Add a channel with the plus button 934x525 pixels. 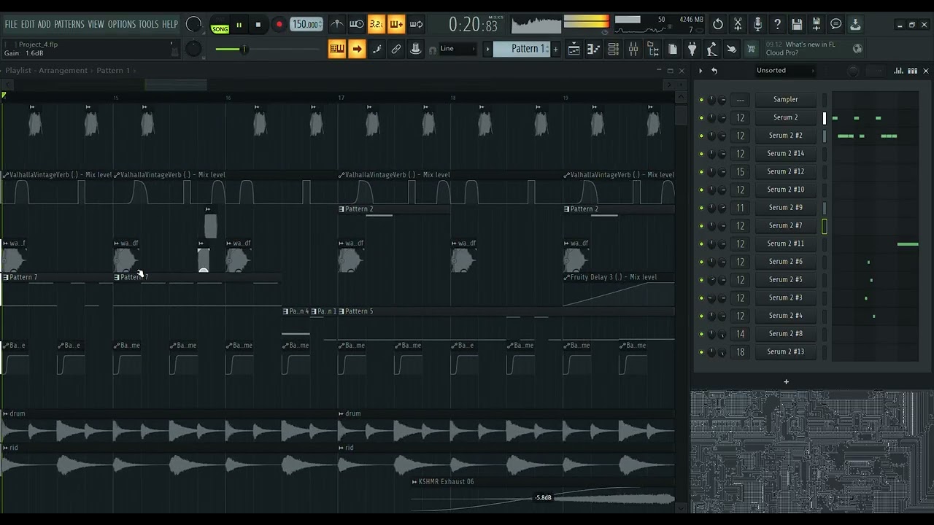pyautogui.click(x=786, y=382)
